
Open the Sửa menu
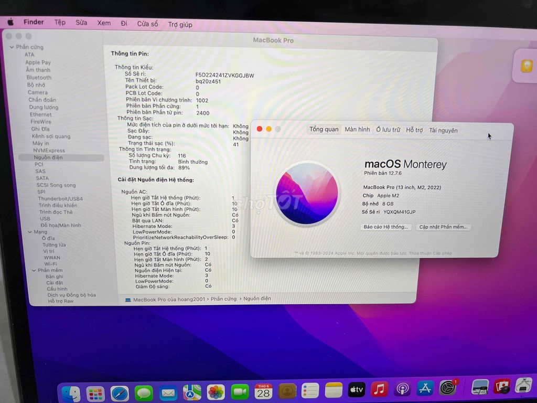81,23
